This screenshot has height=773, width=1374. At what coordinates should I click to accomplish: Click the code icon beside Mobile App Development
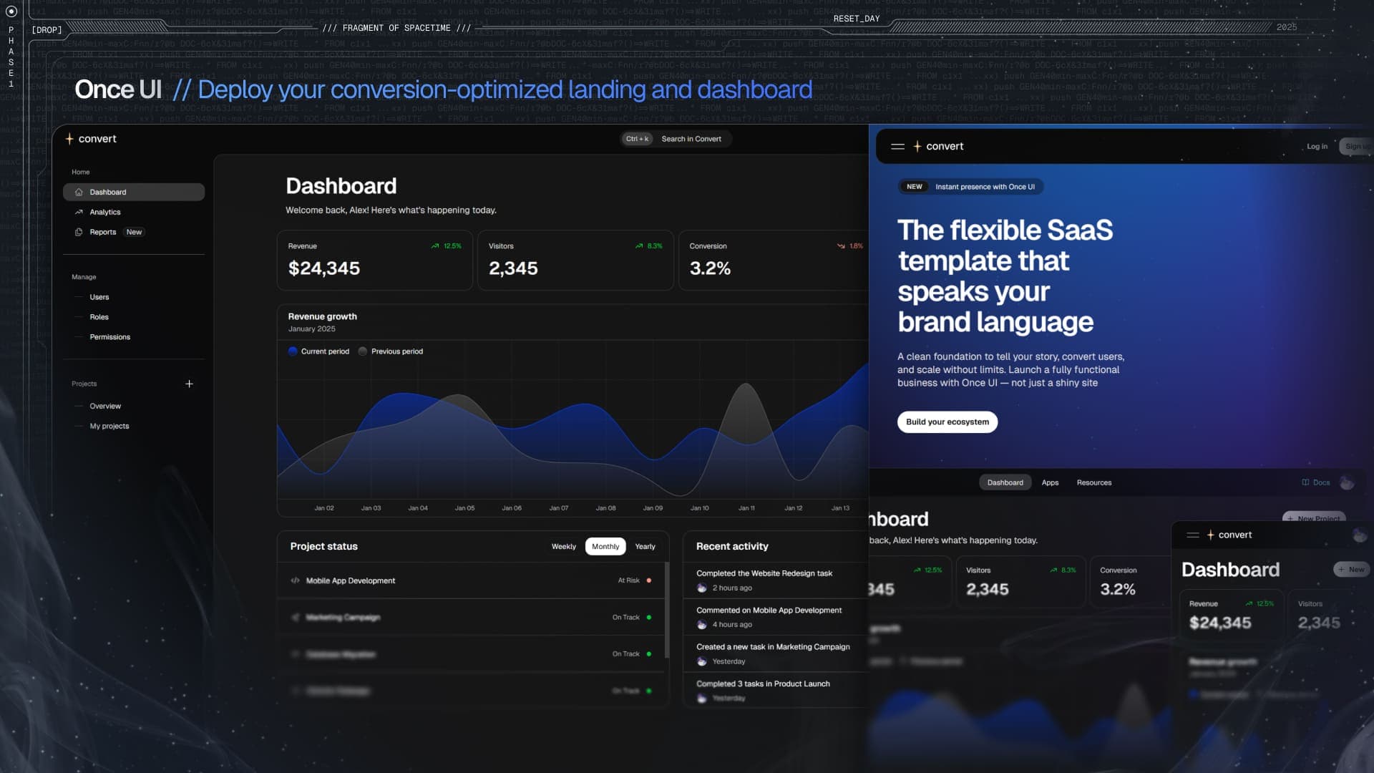pos(295,580)
